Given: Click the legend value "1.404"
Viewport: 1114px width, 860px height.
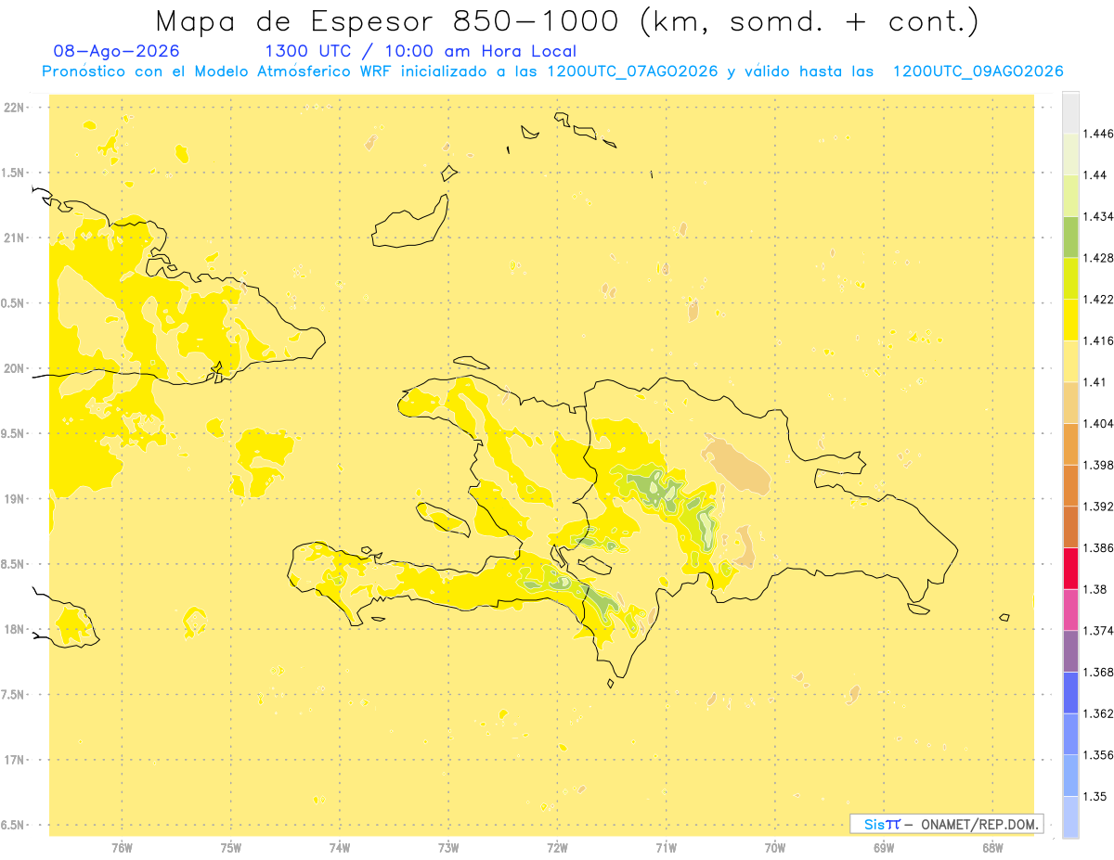Looking at the screenshot, I should click(x=1098, y=423).
